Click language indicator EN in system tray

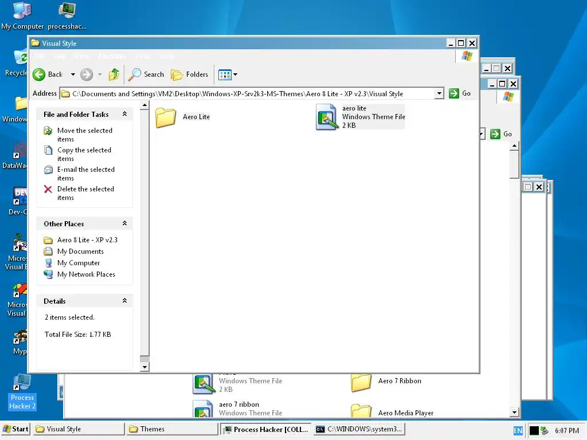pos(518,431)
